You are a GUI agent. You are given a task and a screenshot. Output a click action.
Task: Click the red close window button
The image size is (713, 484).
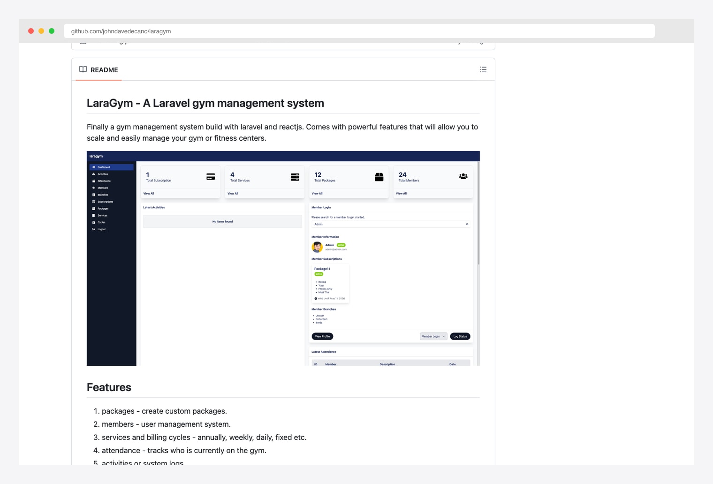[31, 31]
